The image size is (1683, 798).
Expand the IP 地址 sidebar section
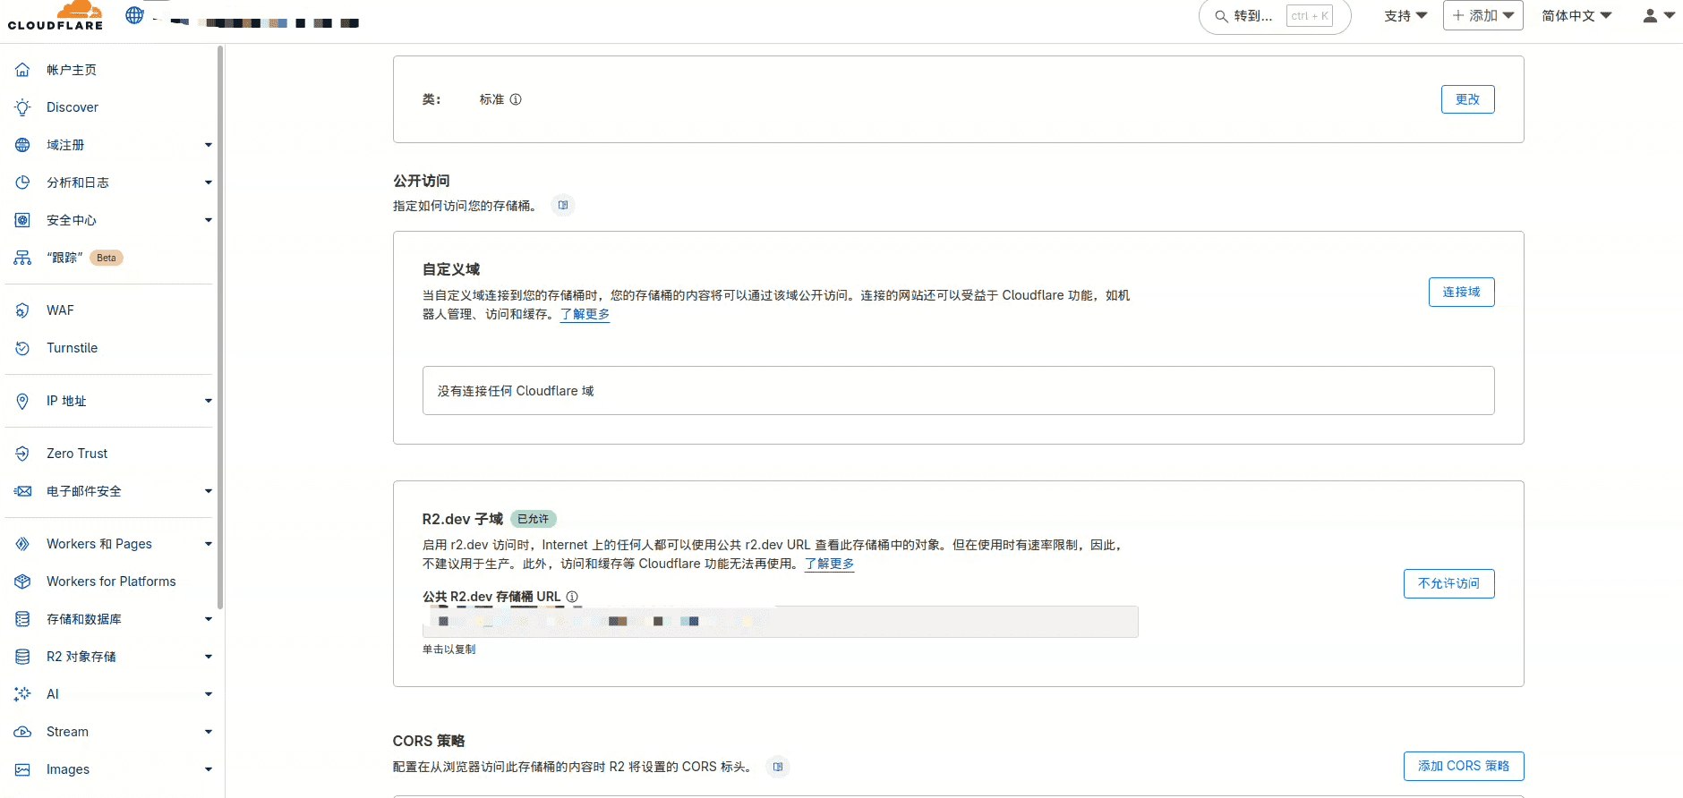coord(209,401)
